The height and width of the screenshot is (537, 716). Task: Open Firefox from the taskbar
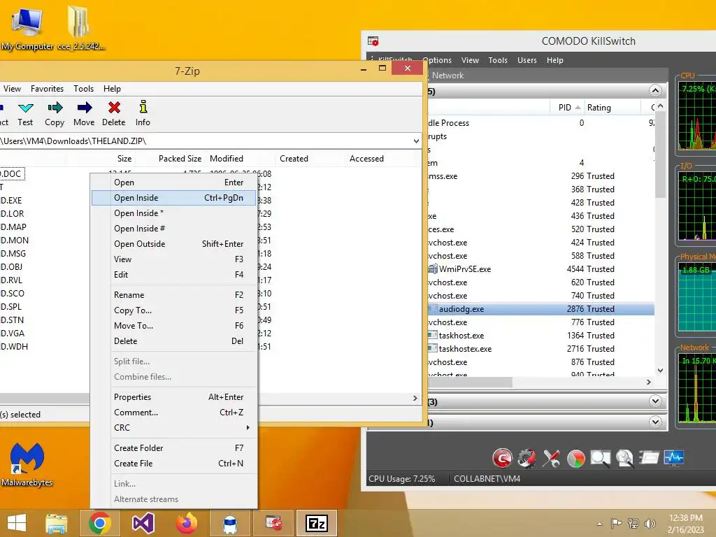[186, 523]
